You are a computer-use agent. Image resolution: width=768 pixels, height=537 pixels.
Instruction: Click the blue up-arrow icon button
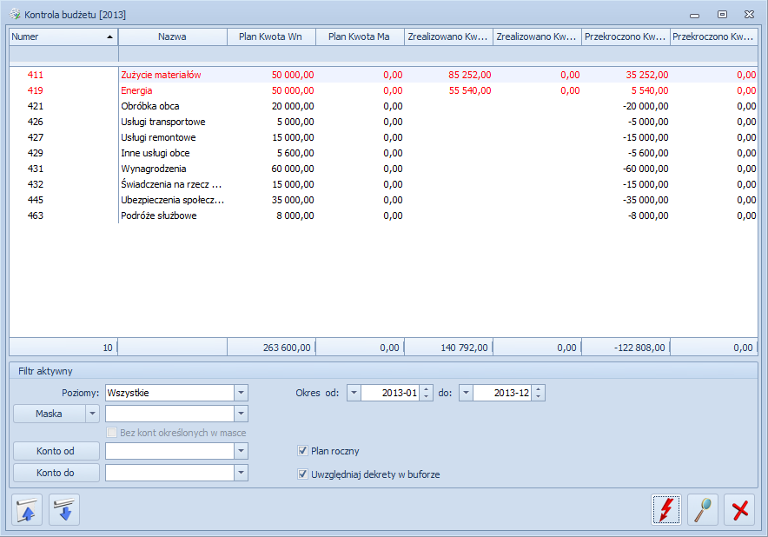[x=27, y=509]
